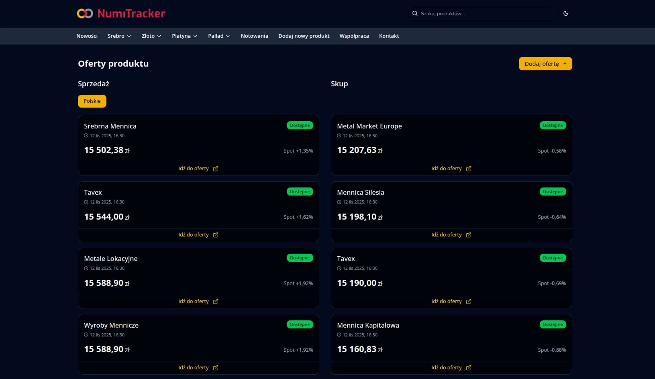
Task: Open the Platyna dropdown
Action: (184, 36)
